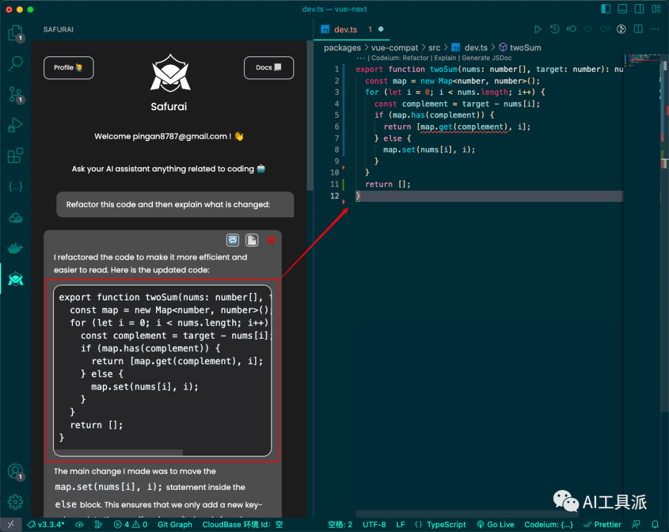Image resolution: width=669 pixels, height=532 pixels.
Task: Select the Safurai icon in activity bar
Action: (15, 279)
